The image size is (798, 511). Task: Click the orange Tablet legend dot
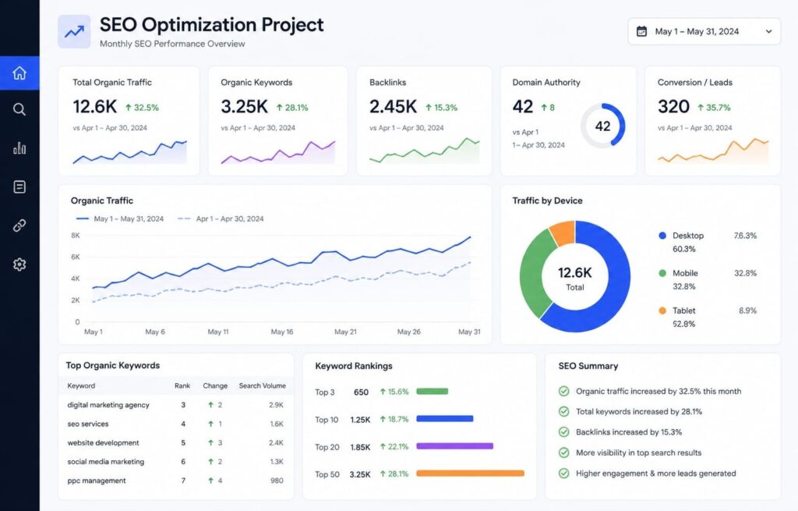click(x=662, y=311)
